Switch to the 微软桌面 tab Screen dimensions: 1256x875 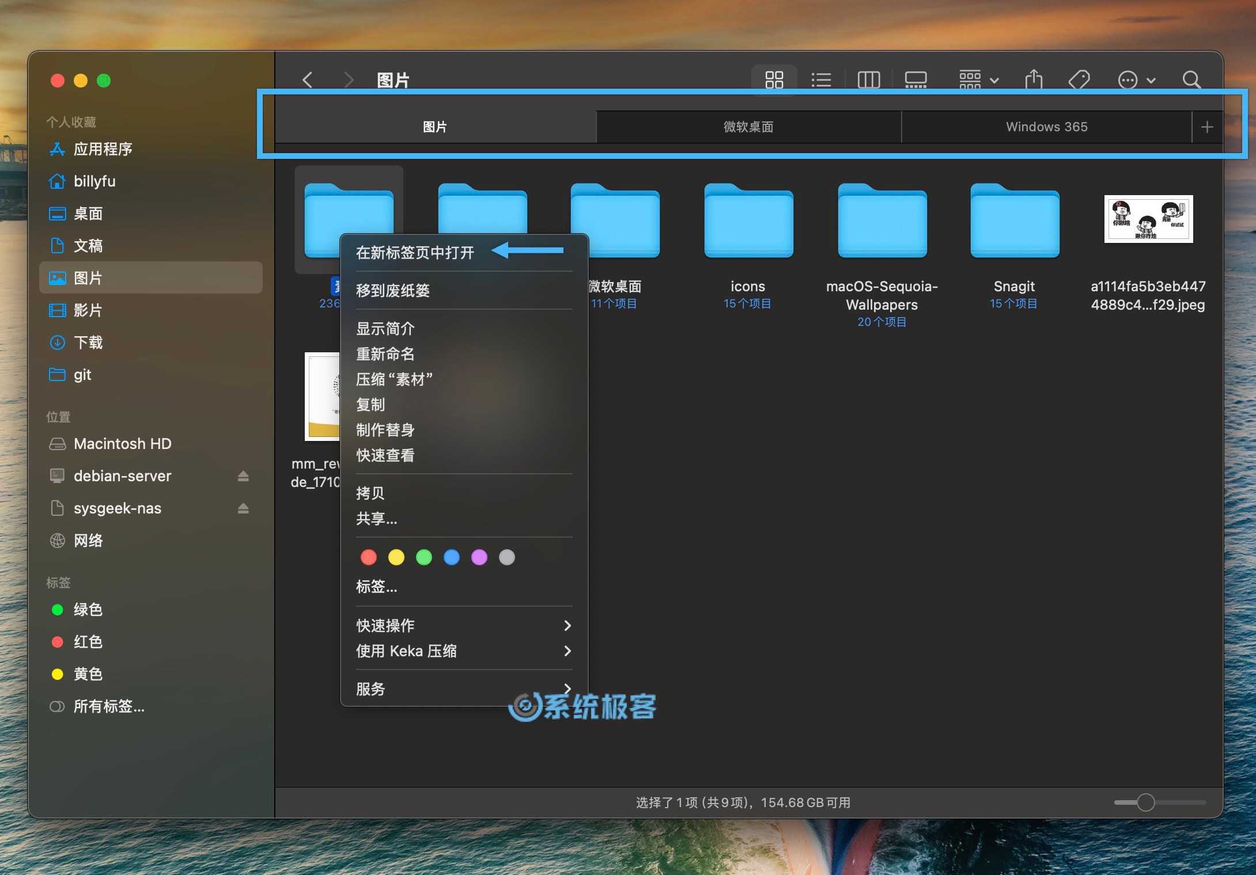tap(748, 127)
